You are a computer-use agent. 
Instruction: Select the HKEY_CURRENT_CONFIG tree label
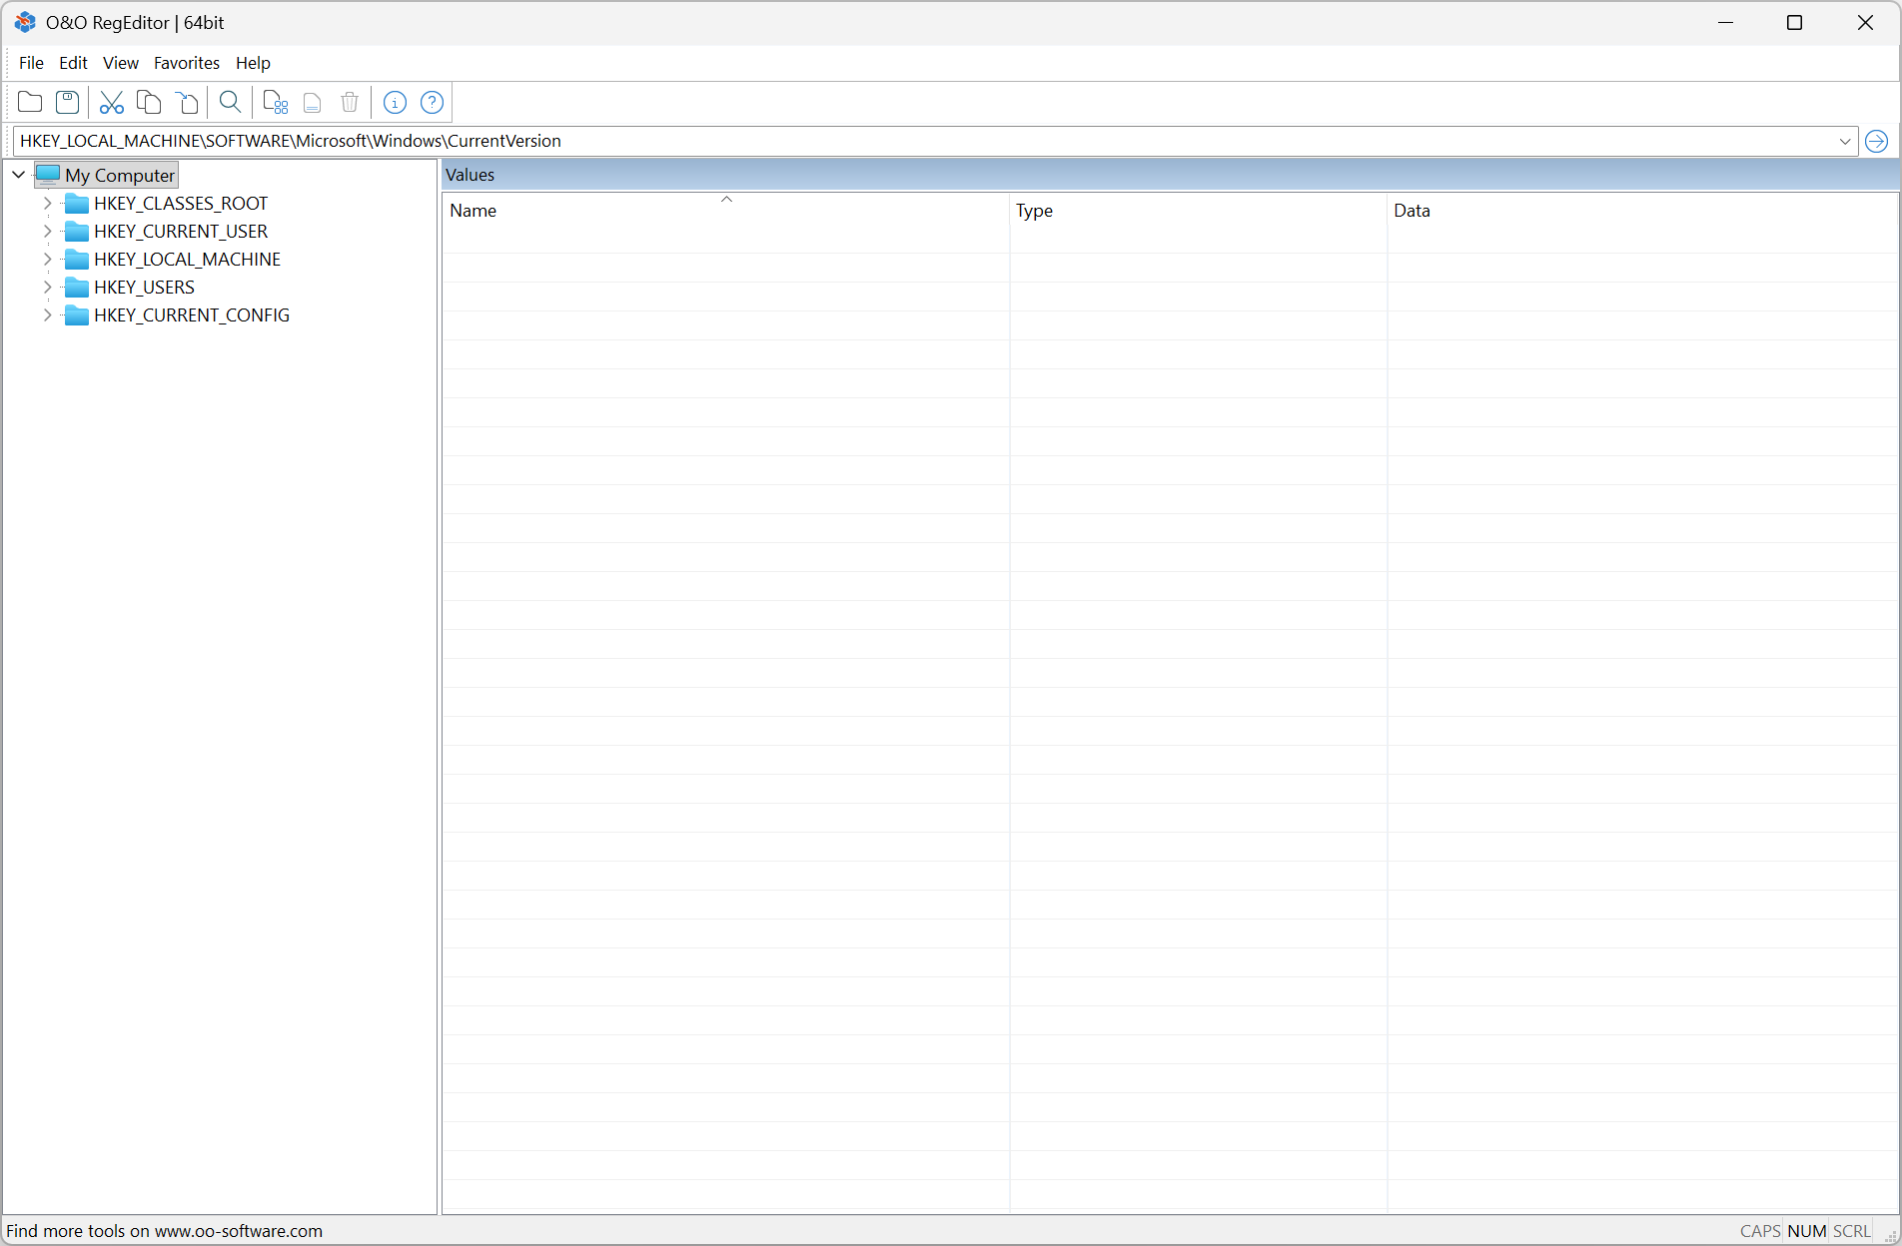click(x=192, y=315)
